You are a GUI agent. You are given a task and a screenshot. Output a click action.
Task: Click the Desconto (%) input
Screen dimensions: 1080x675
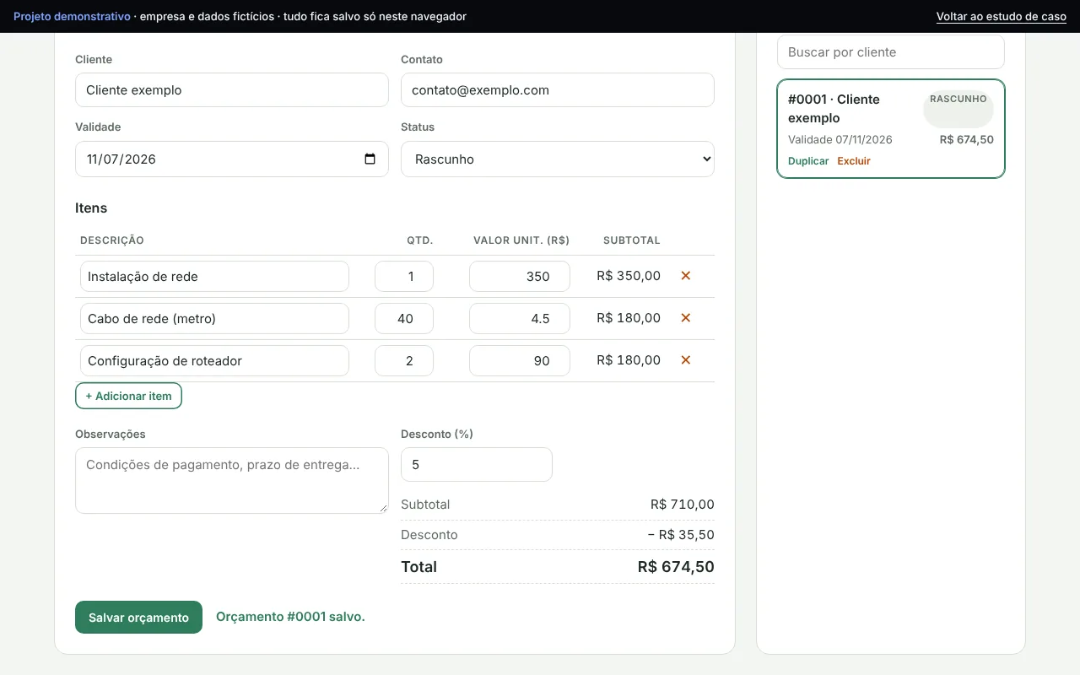(477, 464)
